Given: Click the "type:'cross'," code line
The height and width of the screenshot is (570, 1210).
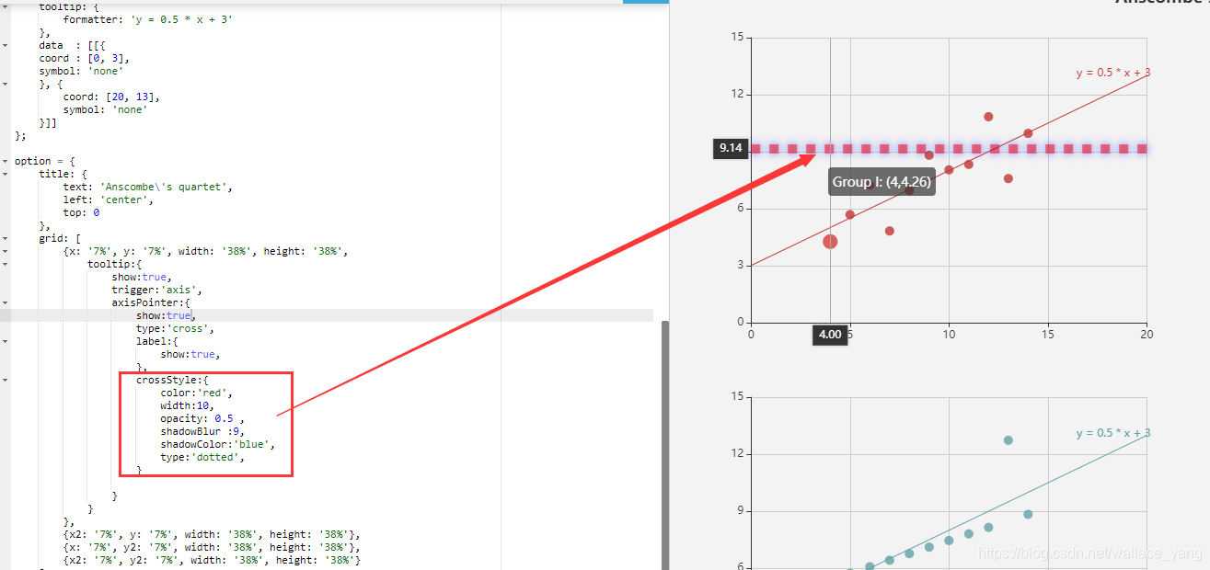Looking at the screenshot, I should 175,328.
